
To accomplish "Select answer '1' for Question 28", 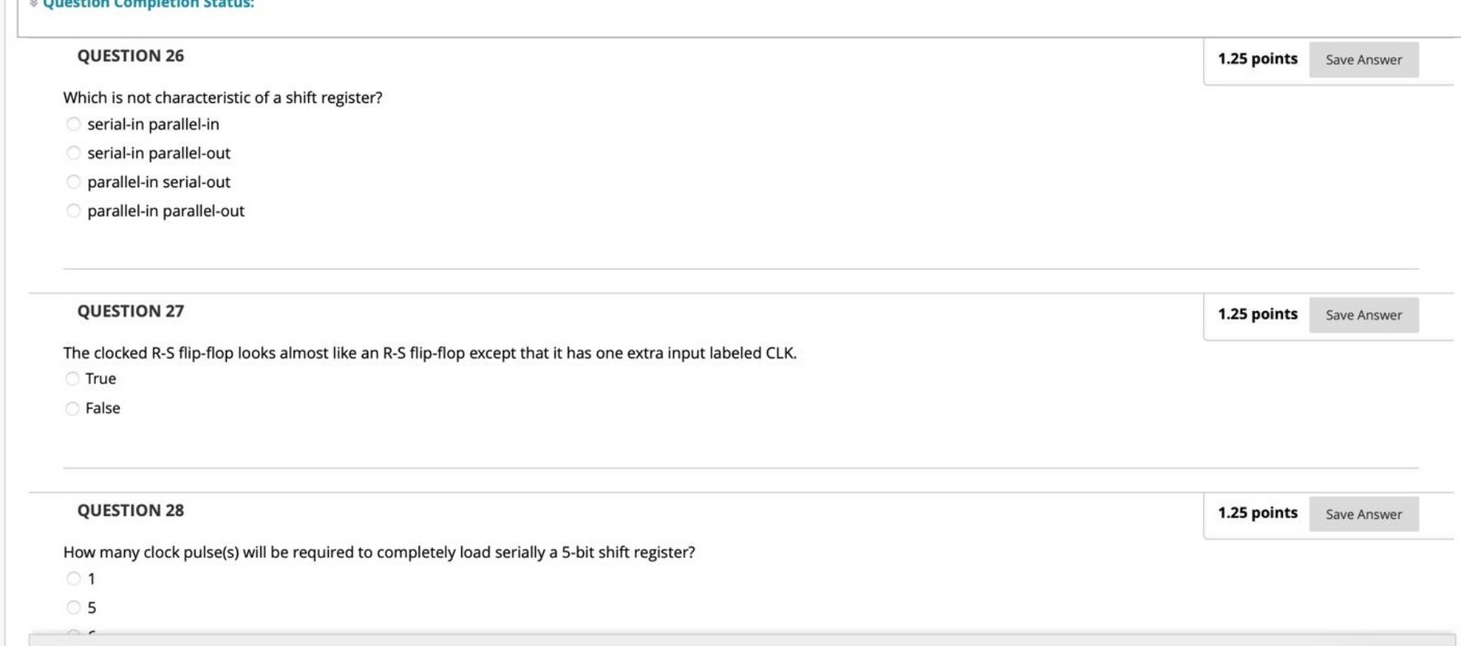I will (74, 579).
